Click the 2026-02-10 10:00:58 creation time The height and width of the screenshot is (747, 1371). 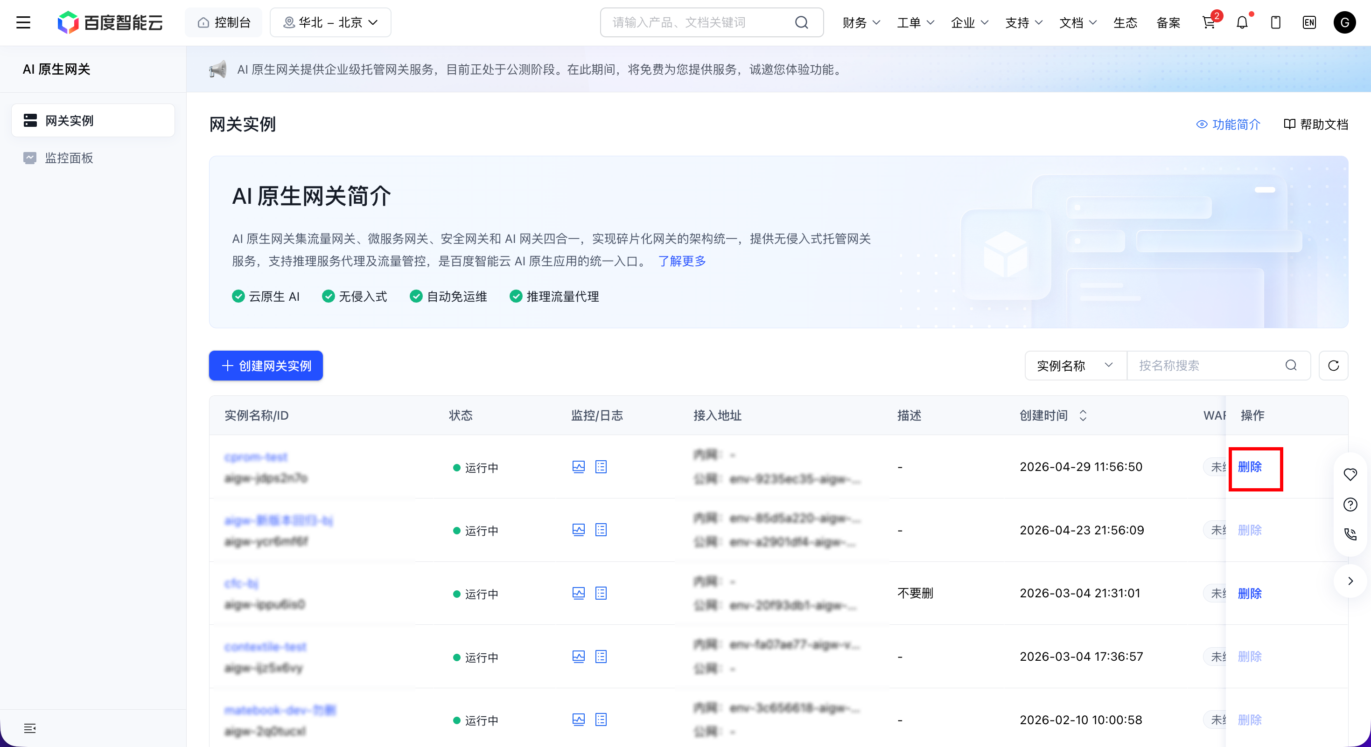click(1081, 720)
